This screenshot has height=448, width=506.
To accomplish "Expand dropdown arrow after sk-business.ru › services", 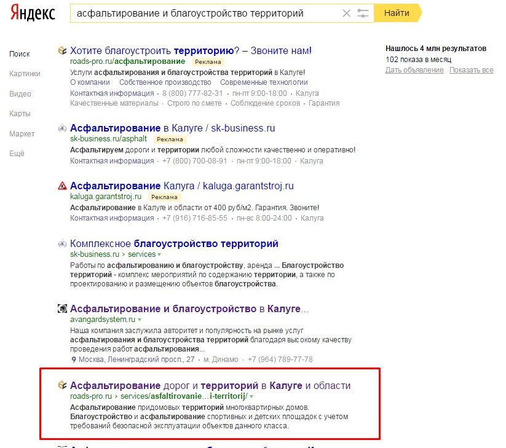I will [x=159, y=254].
